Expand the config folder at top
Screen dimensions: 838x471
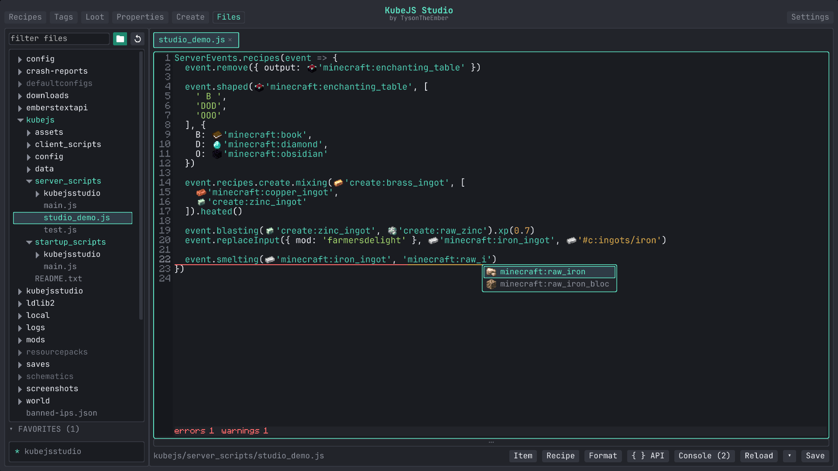(x=20, y=59)
